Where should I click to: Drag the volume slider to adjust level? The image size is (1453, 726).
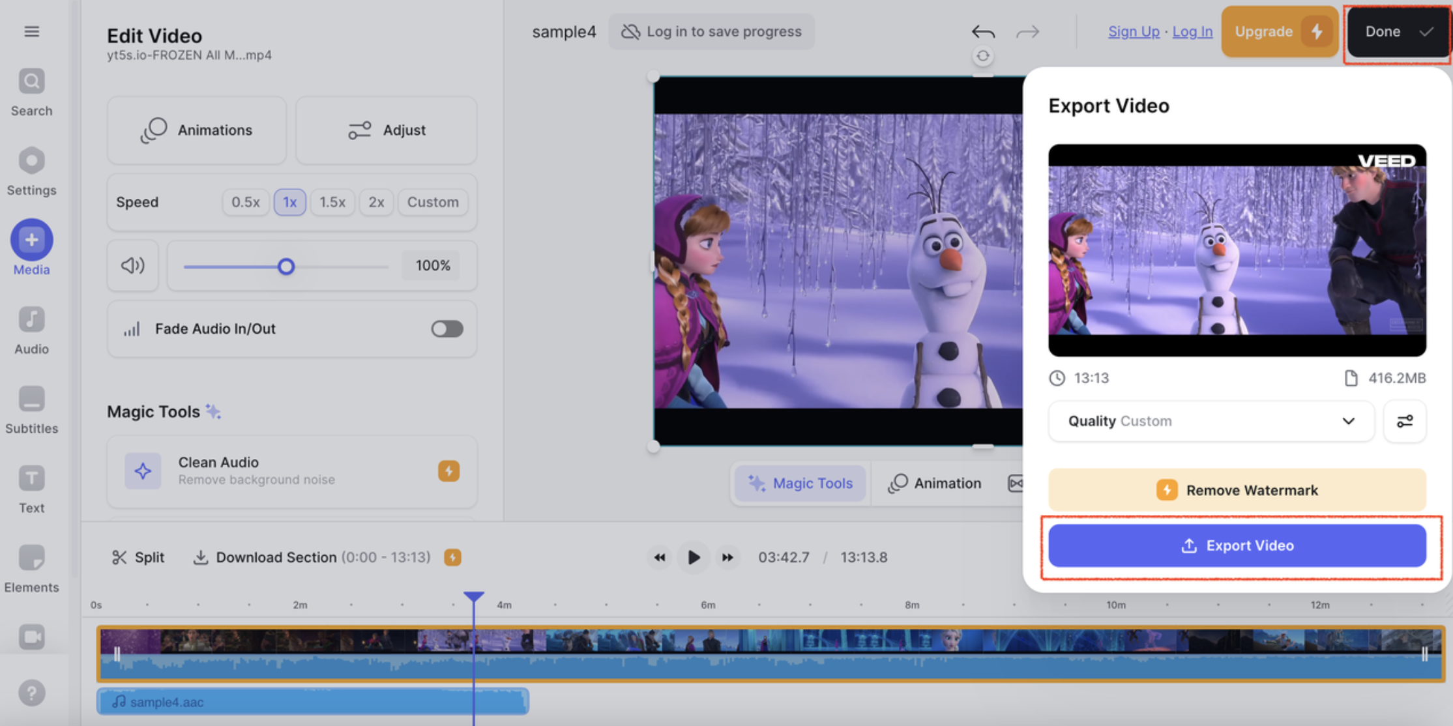(x=286, y=266)
